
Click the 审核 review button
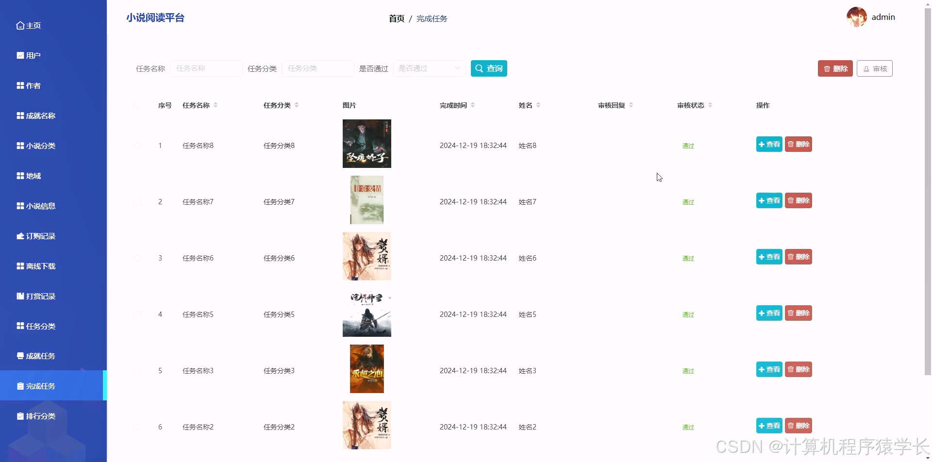point(875,68)
